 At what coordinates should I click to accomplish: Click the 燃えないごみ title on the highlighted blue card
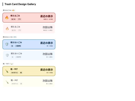pos(16,42)
